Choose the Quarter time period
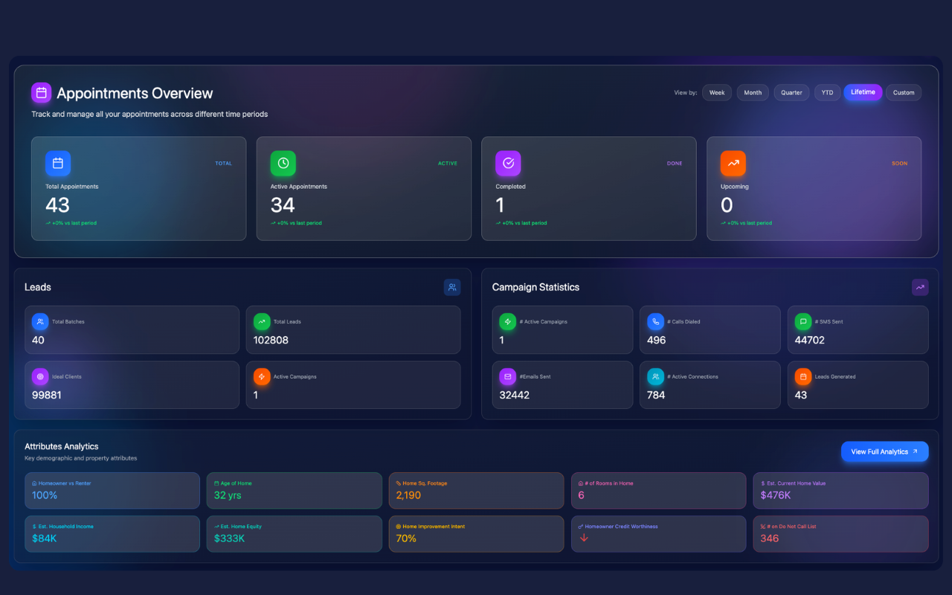Viewport: 952px width, 595px height. (791, 93)
